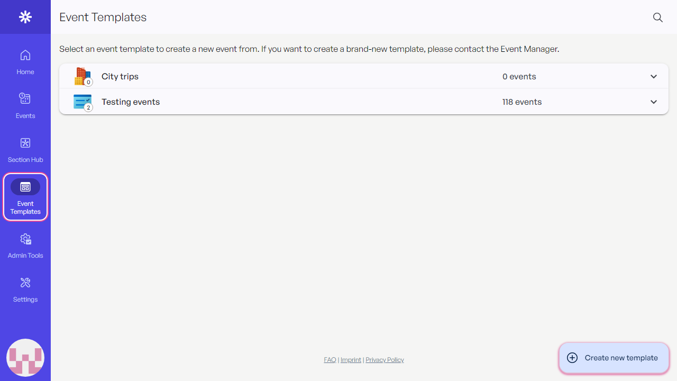Click the 118 events count
This screenshot has height=381, width=677.
[x=522, y=102]
